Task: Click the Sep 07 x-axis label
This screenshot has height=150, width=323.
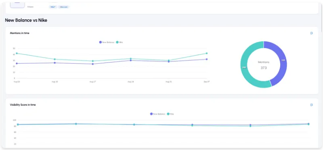Action: coord(207,82)
